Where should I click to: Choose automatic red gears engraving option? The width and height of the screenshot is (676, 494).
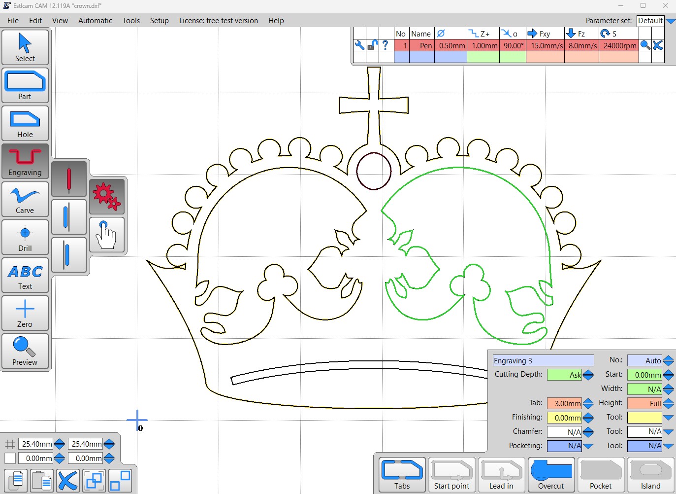[107, 197]
